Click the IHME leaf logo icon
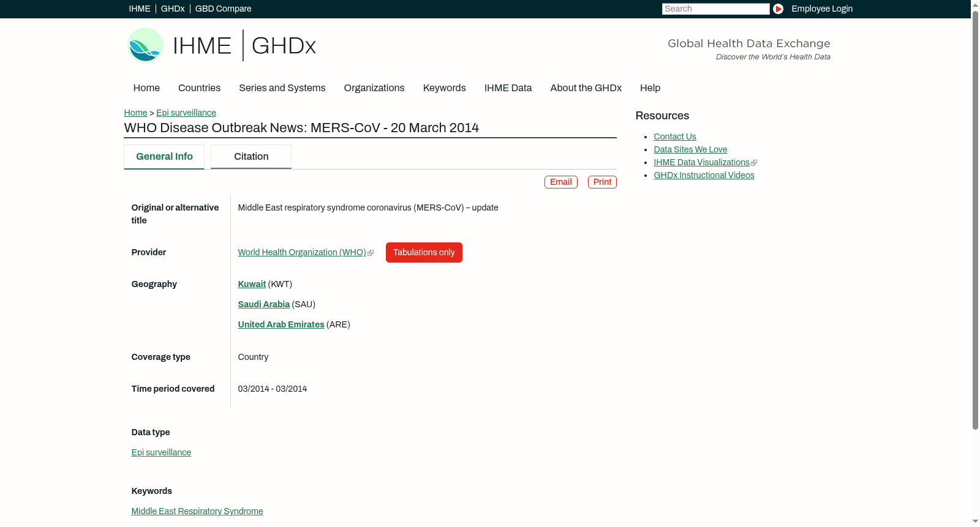This screenshot has height=527, width=980. [145, 45]
